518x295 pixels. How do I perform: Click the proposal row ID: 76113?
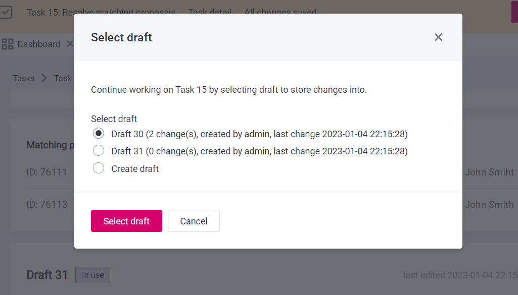[46, 205]
